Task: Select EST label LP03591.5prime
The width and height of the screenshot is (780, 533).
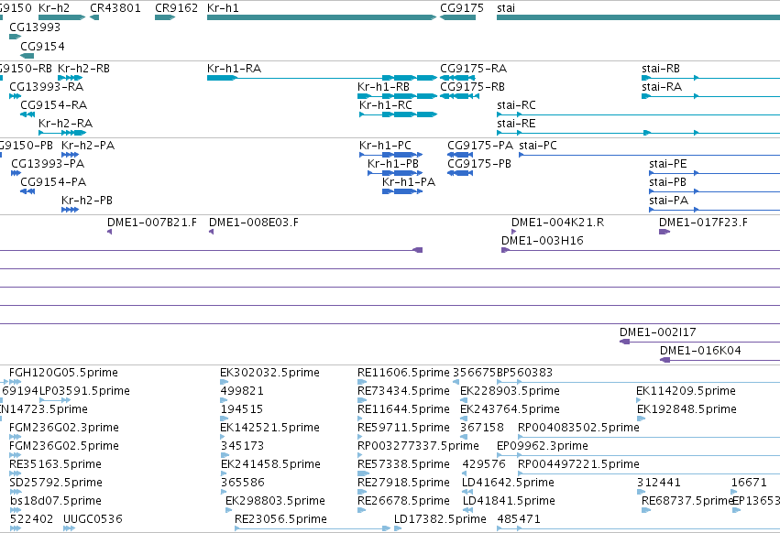Action: point(84,391)
